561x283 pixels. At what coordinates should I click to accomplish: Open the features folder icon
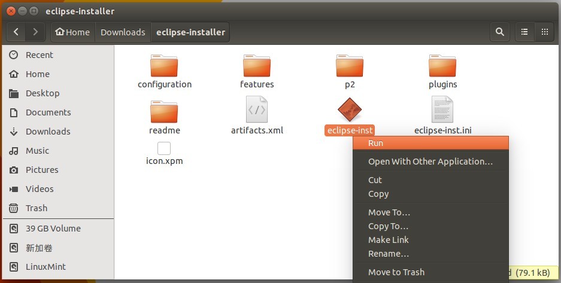coord(257,65)
